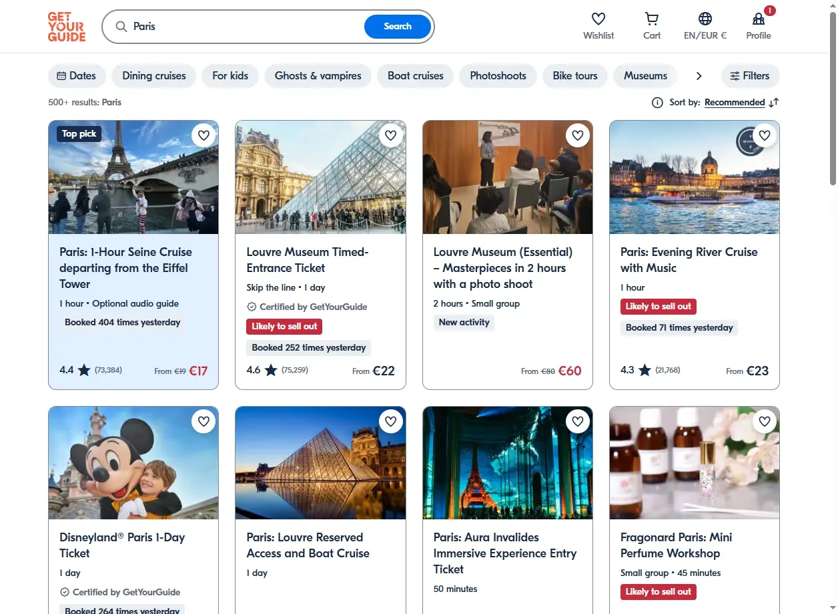
Task: Open the Louvre pyramid queue thumbnail
Action: [320, 177]
